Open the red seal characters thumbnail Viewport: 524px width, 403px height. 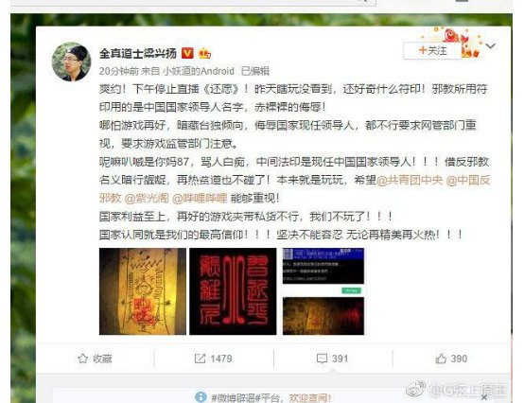pos(233,291)
